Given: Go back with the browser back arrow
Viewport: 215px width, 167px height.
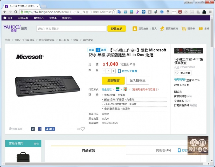Looking at the screenshot, I should click(5, 12).
